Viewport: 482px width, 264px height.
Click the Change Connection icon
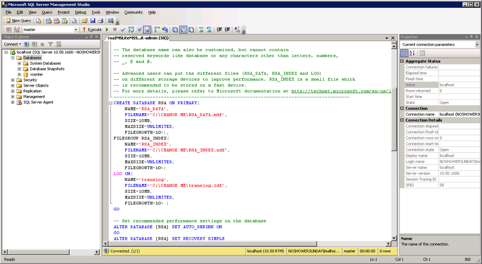[x=17, y=30]
